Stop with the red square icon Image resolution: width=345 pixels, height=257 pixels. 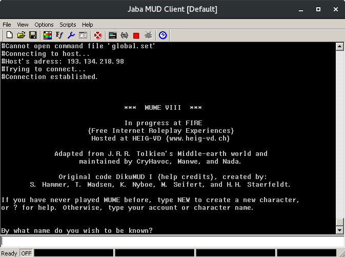pyautogui.click(x=136, y=35)
